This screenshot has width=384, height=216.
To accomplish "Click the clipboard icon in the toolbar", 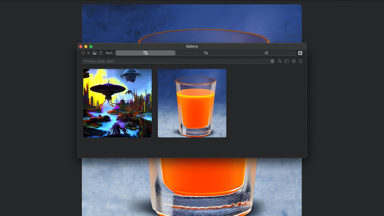I will tap(100, 53).
